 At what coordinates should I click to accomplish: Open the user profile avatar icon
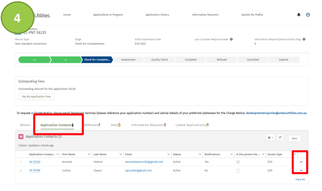[x=308, y=15]
